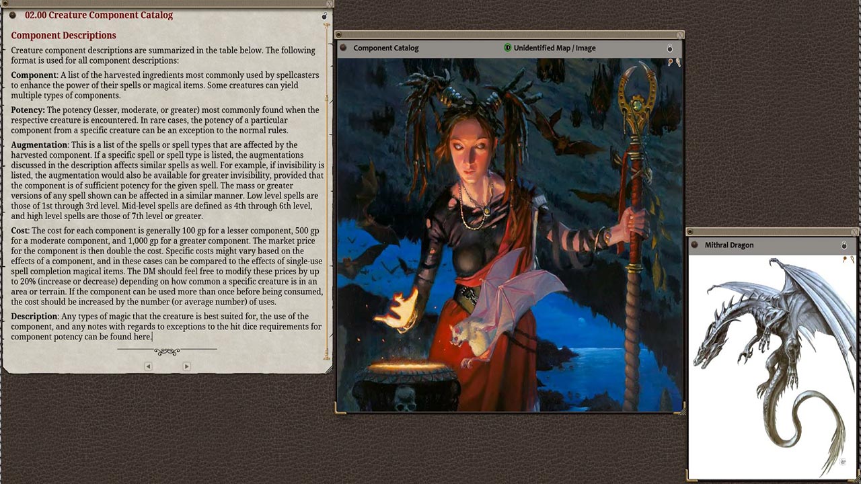Click the shortcut orb beside 02.00 Creature Component Catalog
The width and height of the screenshot is (861, 484).
(x=11, y=15)
